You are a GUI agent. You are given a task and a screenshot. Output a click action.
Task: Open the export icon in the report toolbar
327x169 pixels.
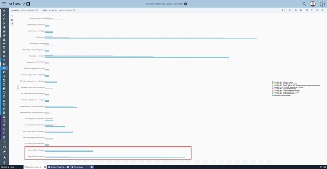coord(312,10)
